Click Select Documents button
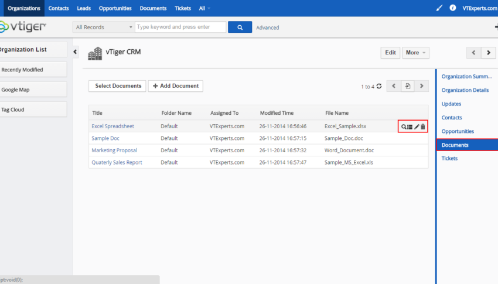Viewport: 498px width, 284px height. [x=117, y=86]
